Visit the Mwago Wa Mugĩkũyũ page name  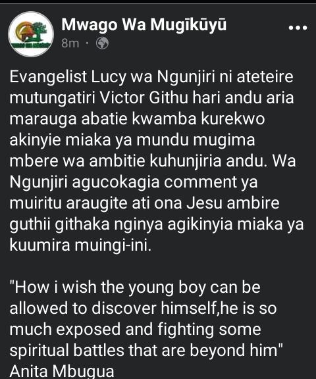(x=144, y=26)
